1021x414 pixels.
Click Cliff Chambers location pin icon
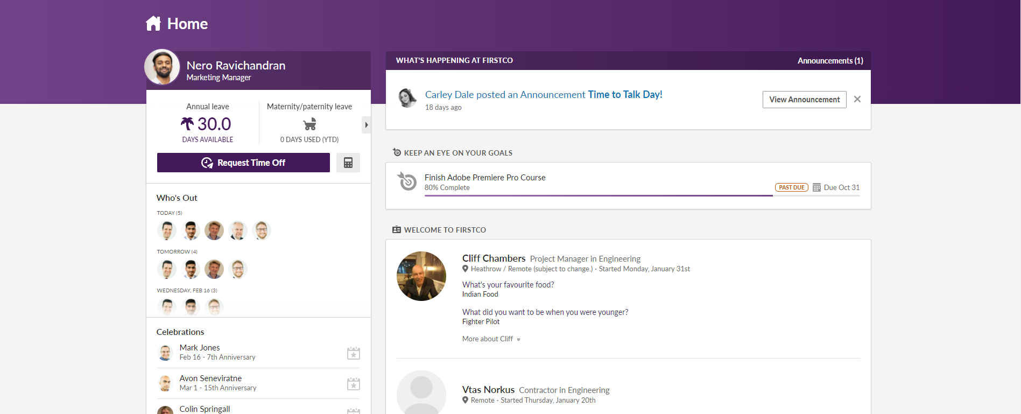[466, 269]
